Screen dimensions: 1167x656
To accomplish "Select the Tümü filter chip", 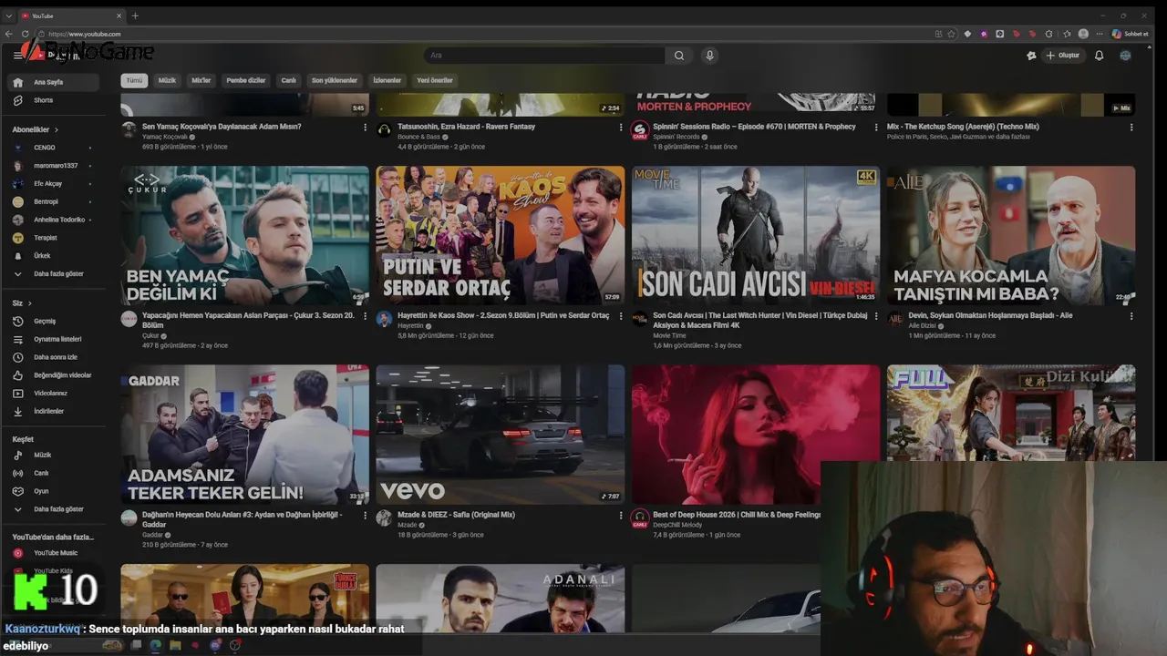I will tap(134, 80).
